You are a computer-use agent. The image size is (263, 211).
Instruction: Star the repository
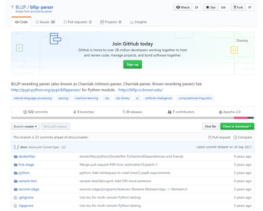point(211,7)
